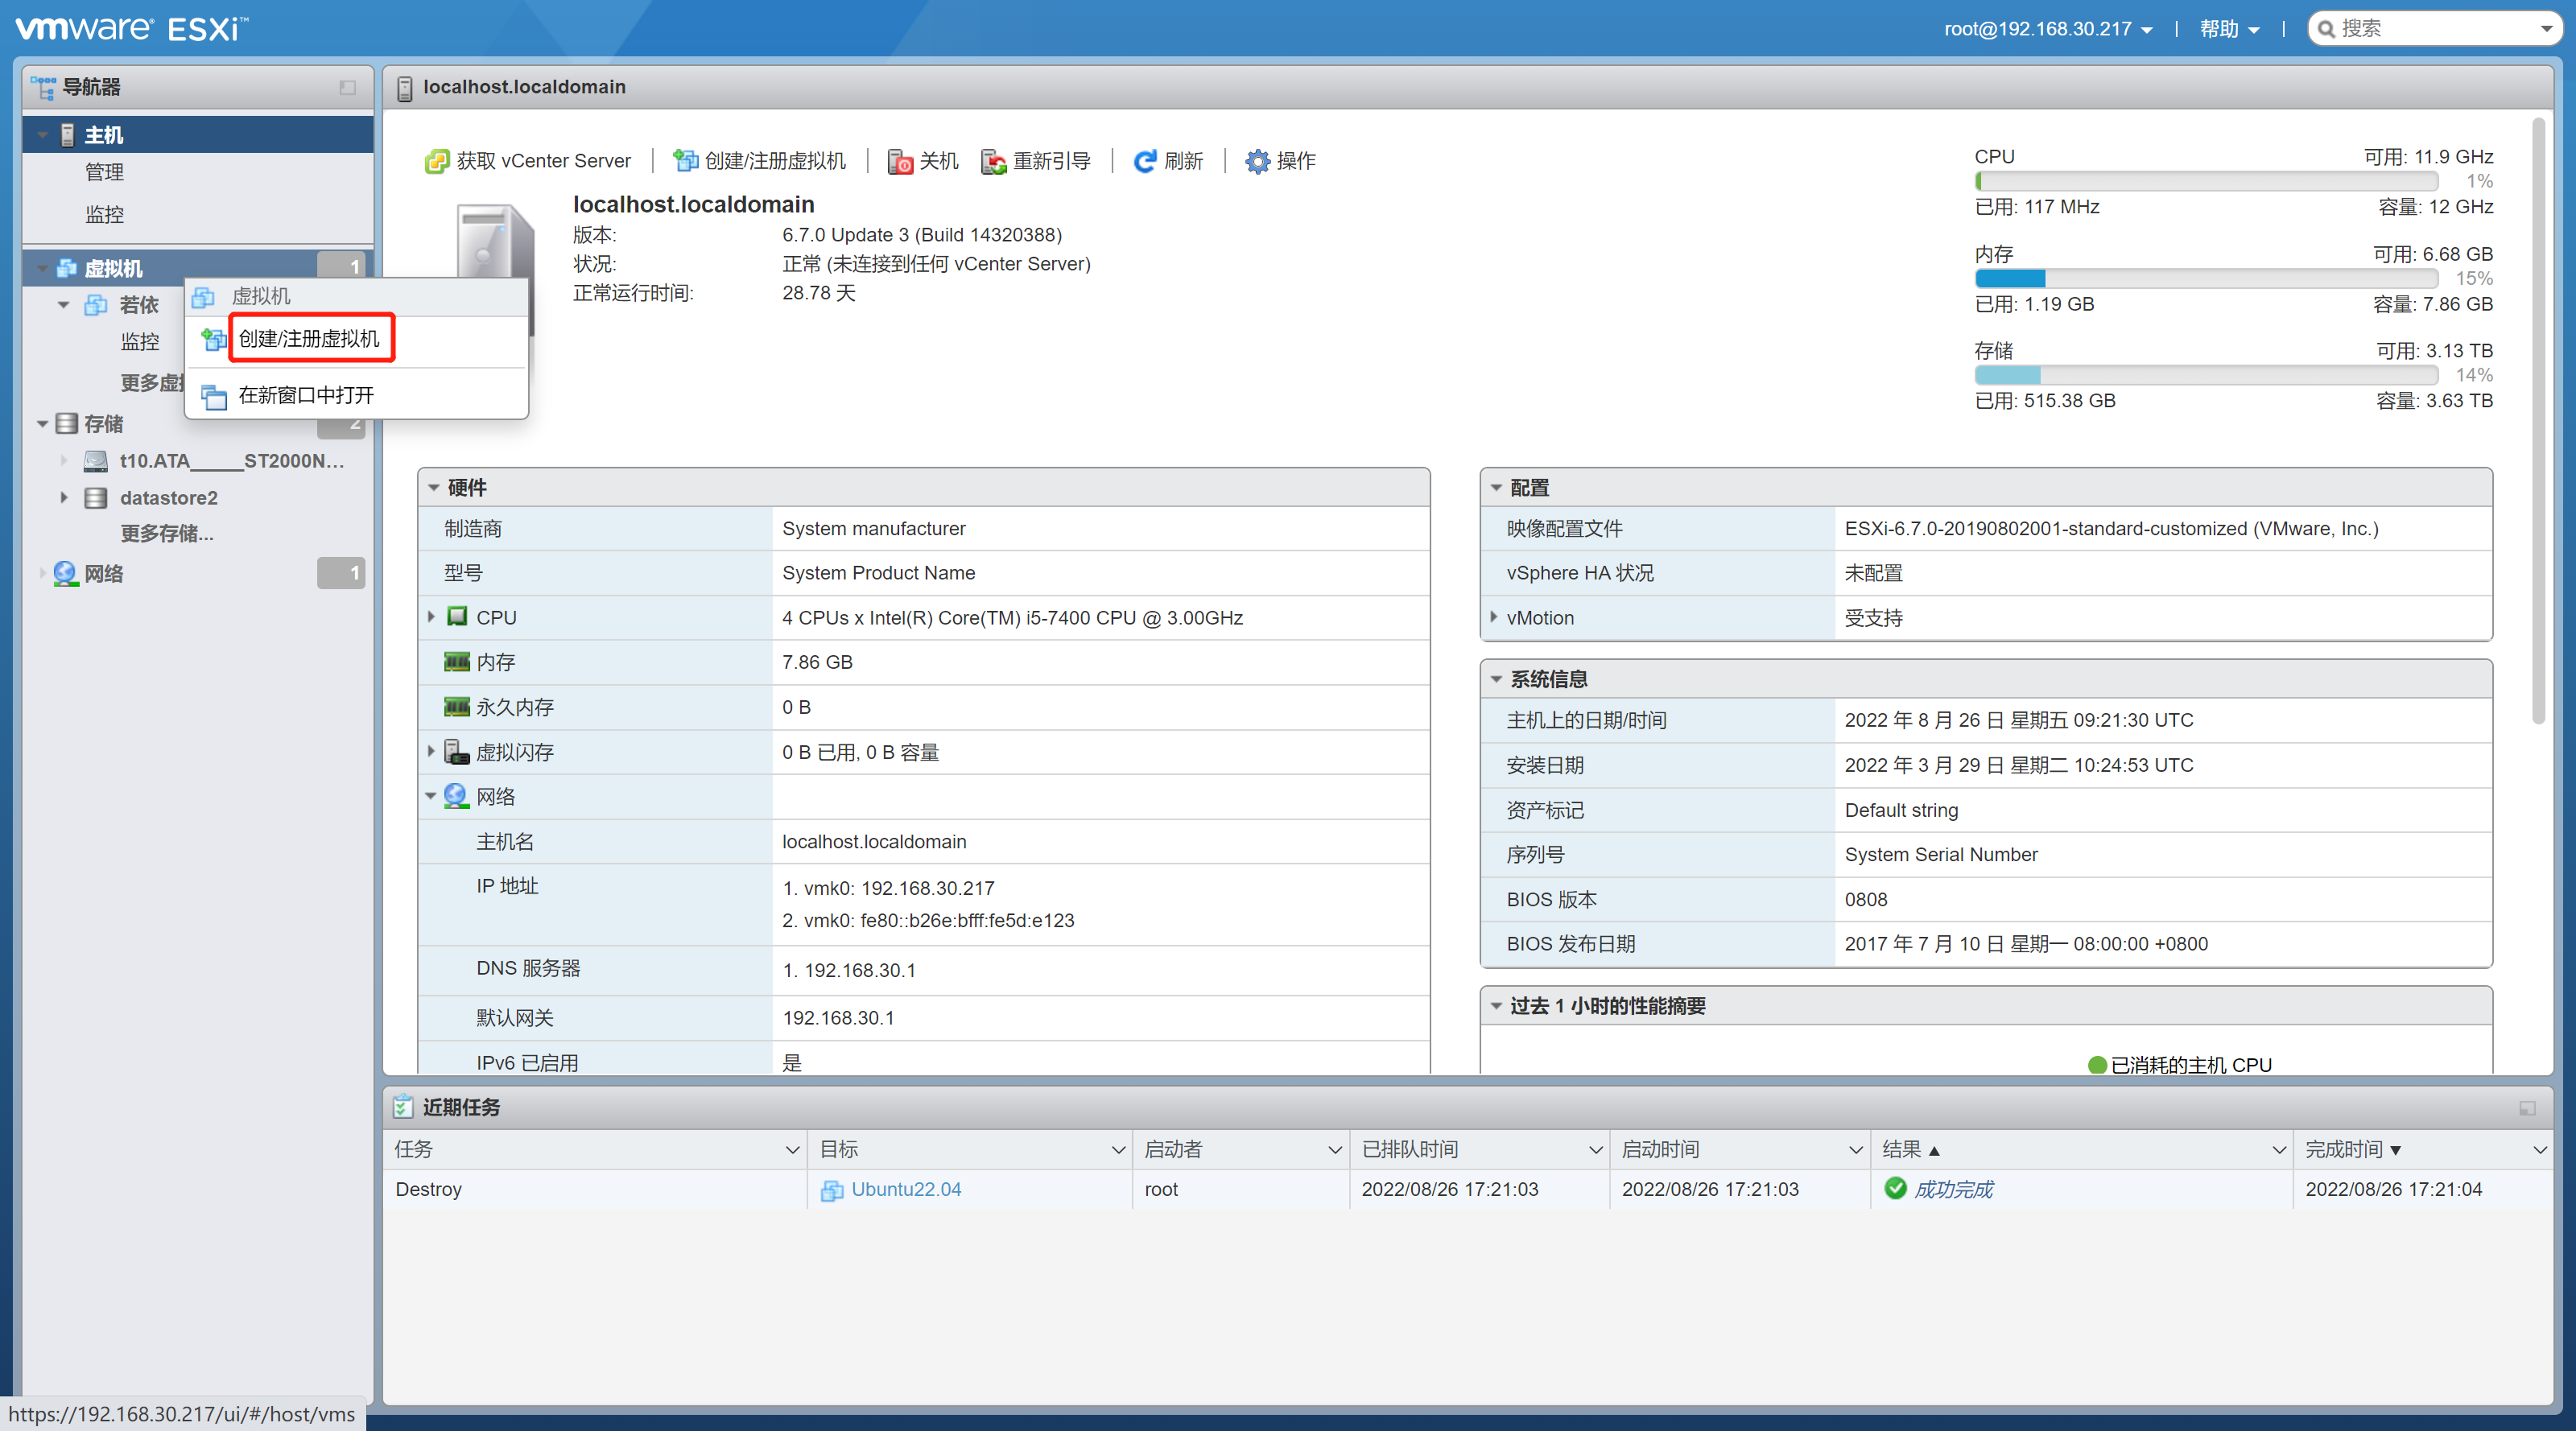Viewport: 2576px width, 1431px height.
Task: Minimize the navigator panel via corner icon
Action: coord(347,88)
